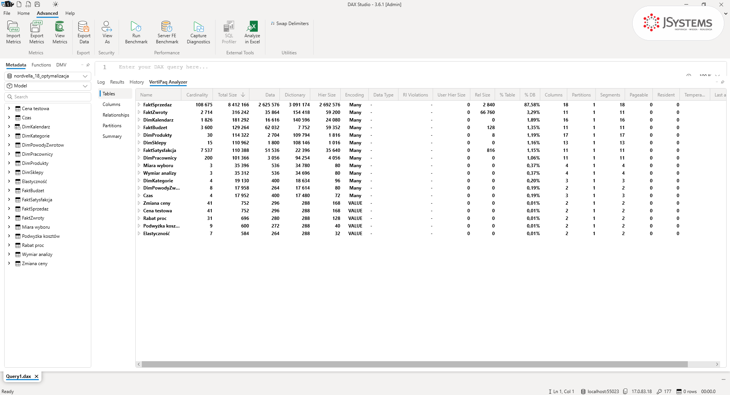
Task: Sort by Cardinality column header
Action: coord(197,95)
